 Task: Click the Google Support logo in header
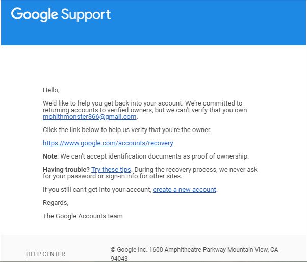(61, 14)
